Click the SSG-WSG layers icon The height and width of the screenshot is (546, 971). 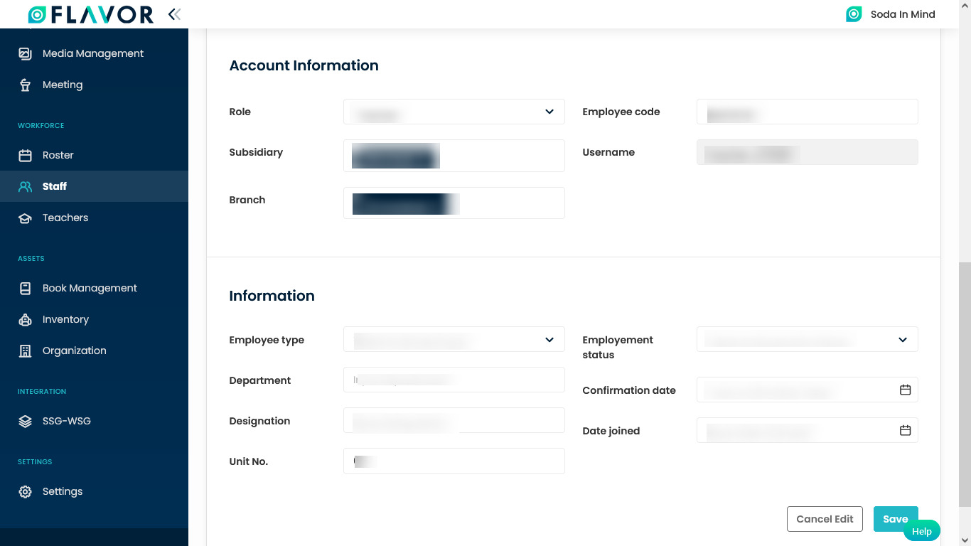click(25, 421)
